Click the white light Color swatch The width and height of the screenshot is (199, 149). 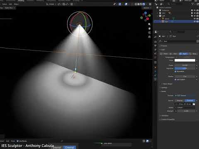185,60
